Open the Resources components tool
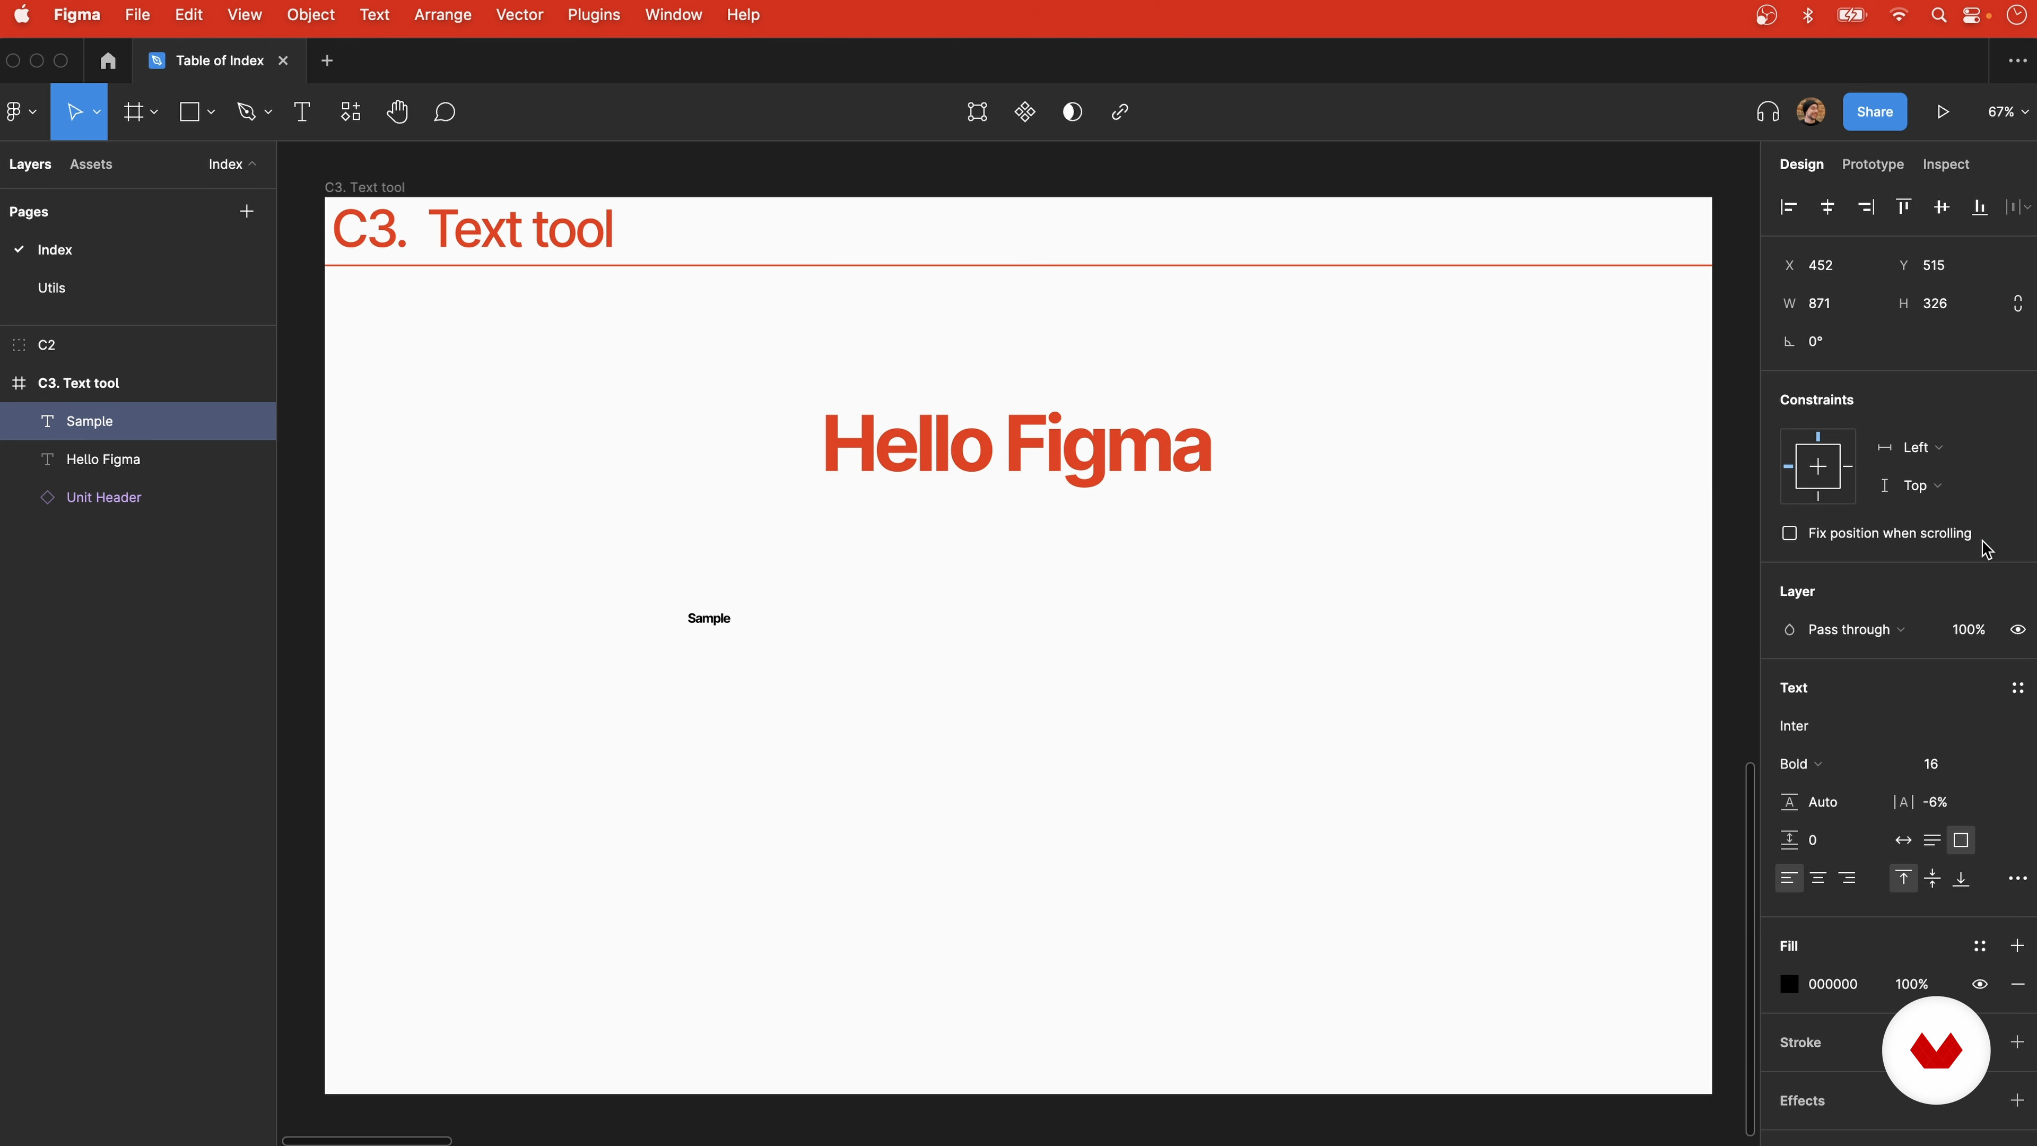The height and width of the screenshot is (1146, 2037). point(350,112)
